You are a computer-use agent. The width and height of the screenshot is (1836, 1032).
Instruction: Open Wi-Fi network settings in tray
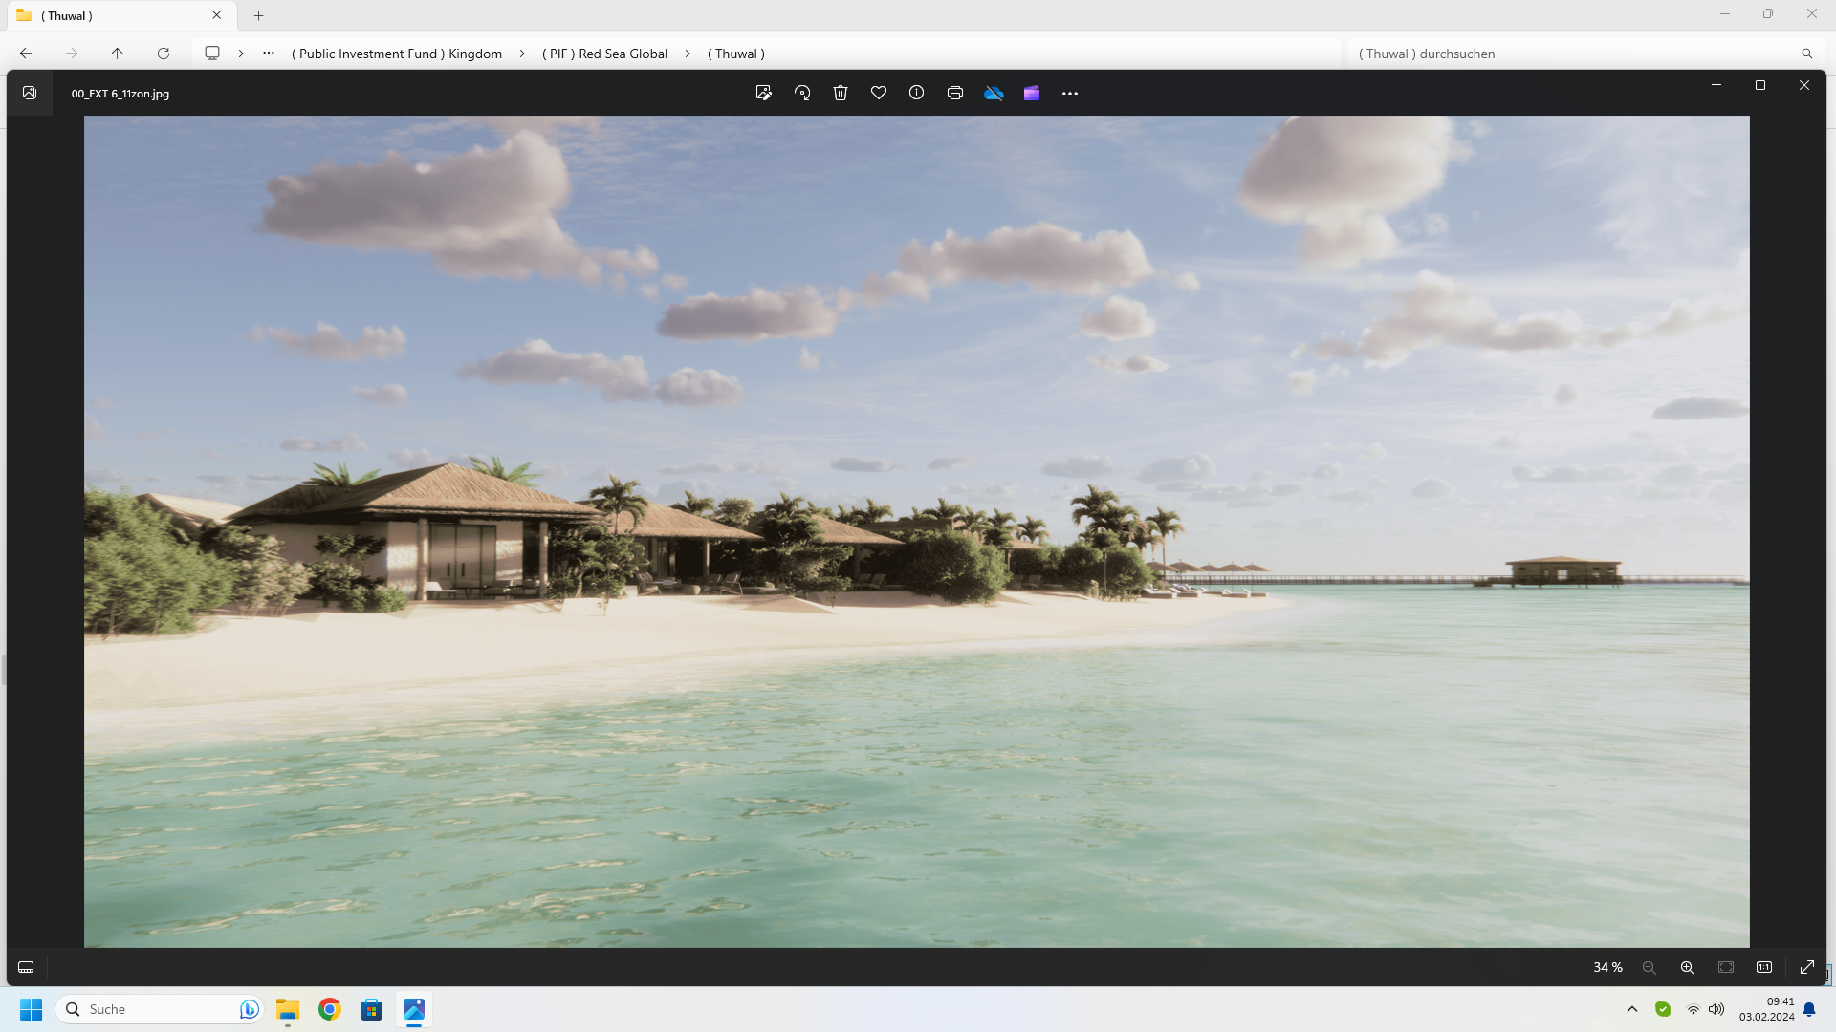pos(1693,1009)
